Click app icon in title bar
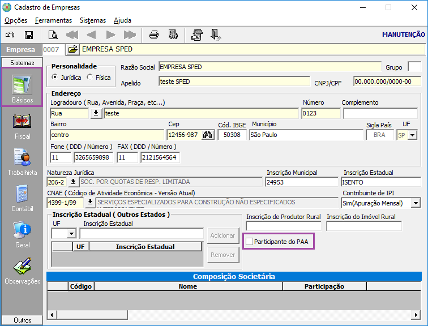This screenshot has height=326, width=428. 7,7
